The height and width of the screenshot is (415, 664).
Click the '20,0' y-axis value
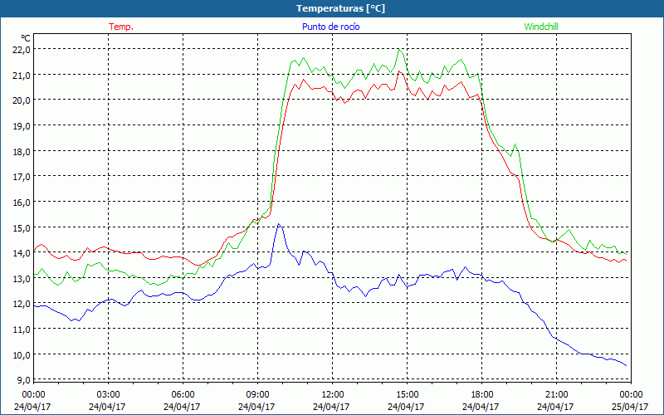tap(22, 100)
